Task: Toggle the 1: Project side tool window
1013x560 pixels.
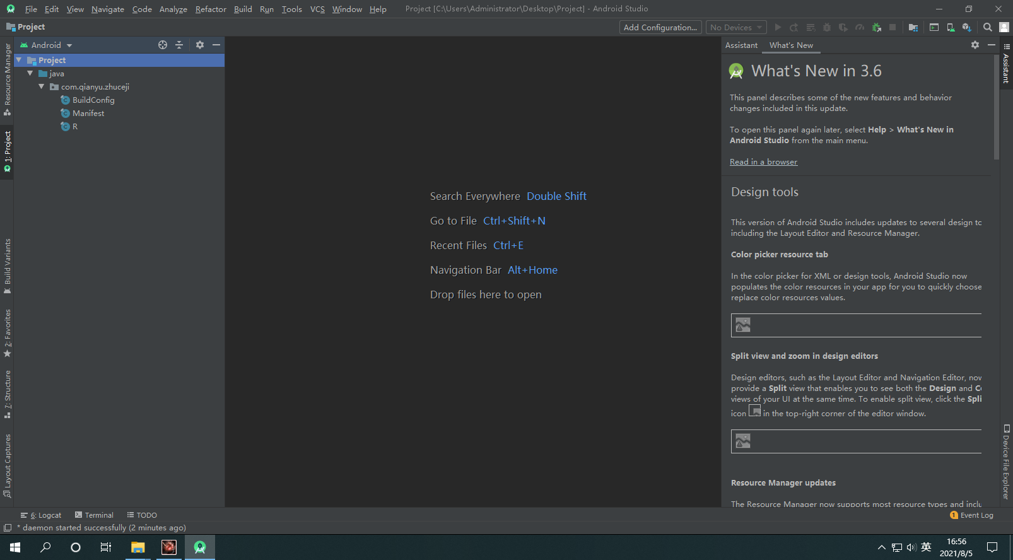Action: click(7, 152)
